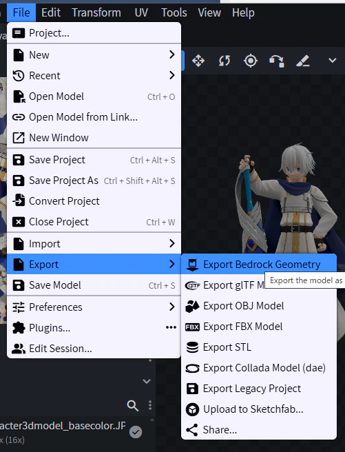This screenshot has width=345, height=452.
Task: Select Export OBJ Model
Action: point(259,306)
